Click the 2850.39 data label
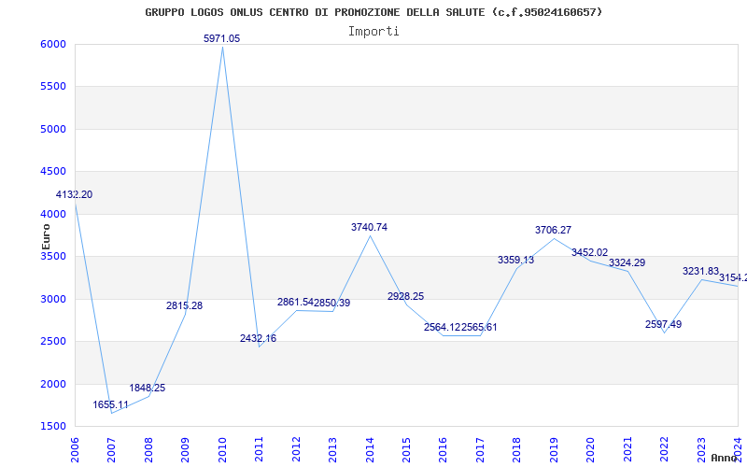Screen dimensions: 747x467 (x=332, y=303)
